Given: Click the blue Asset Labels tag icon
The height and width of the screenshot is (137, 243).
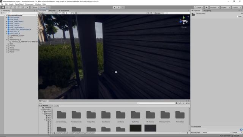Looking at the screenshot, I should 241,129.
